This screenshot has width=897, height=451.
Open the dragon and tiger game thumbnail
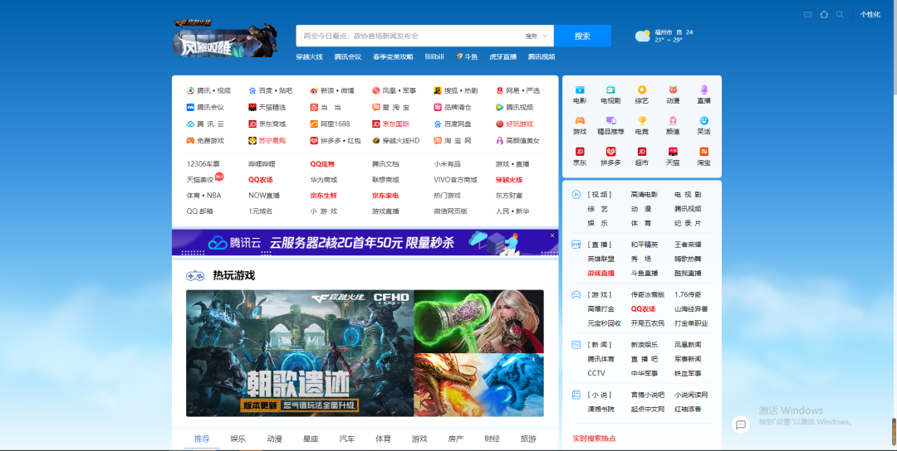pyautogui.click(x=479, y=386)
